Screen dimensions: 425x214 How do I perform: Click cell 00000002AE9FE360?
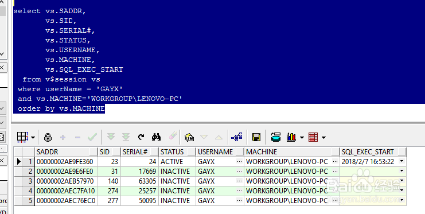tap(66, 162)
